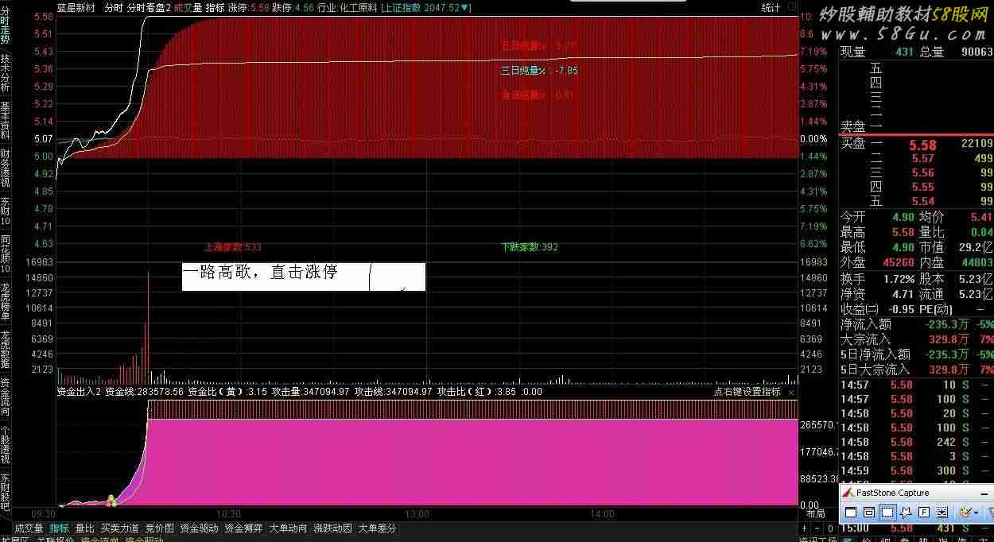Click 总量 90063 value
Viewport: 994px width, 542px height.
tap(977, 52)
